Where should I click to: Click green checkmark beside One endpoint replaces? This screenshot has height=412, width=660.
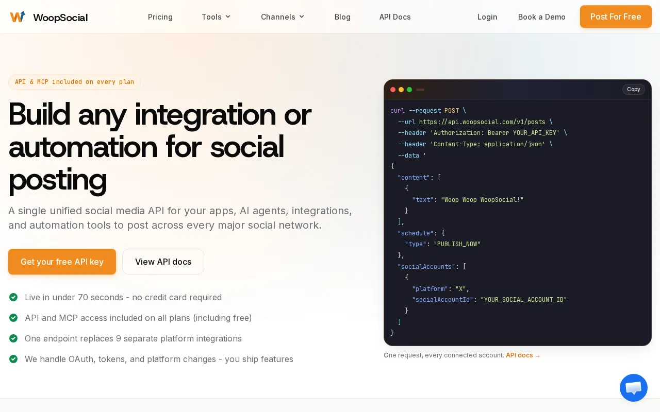point(13,338)
